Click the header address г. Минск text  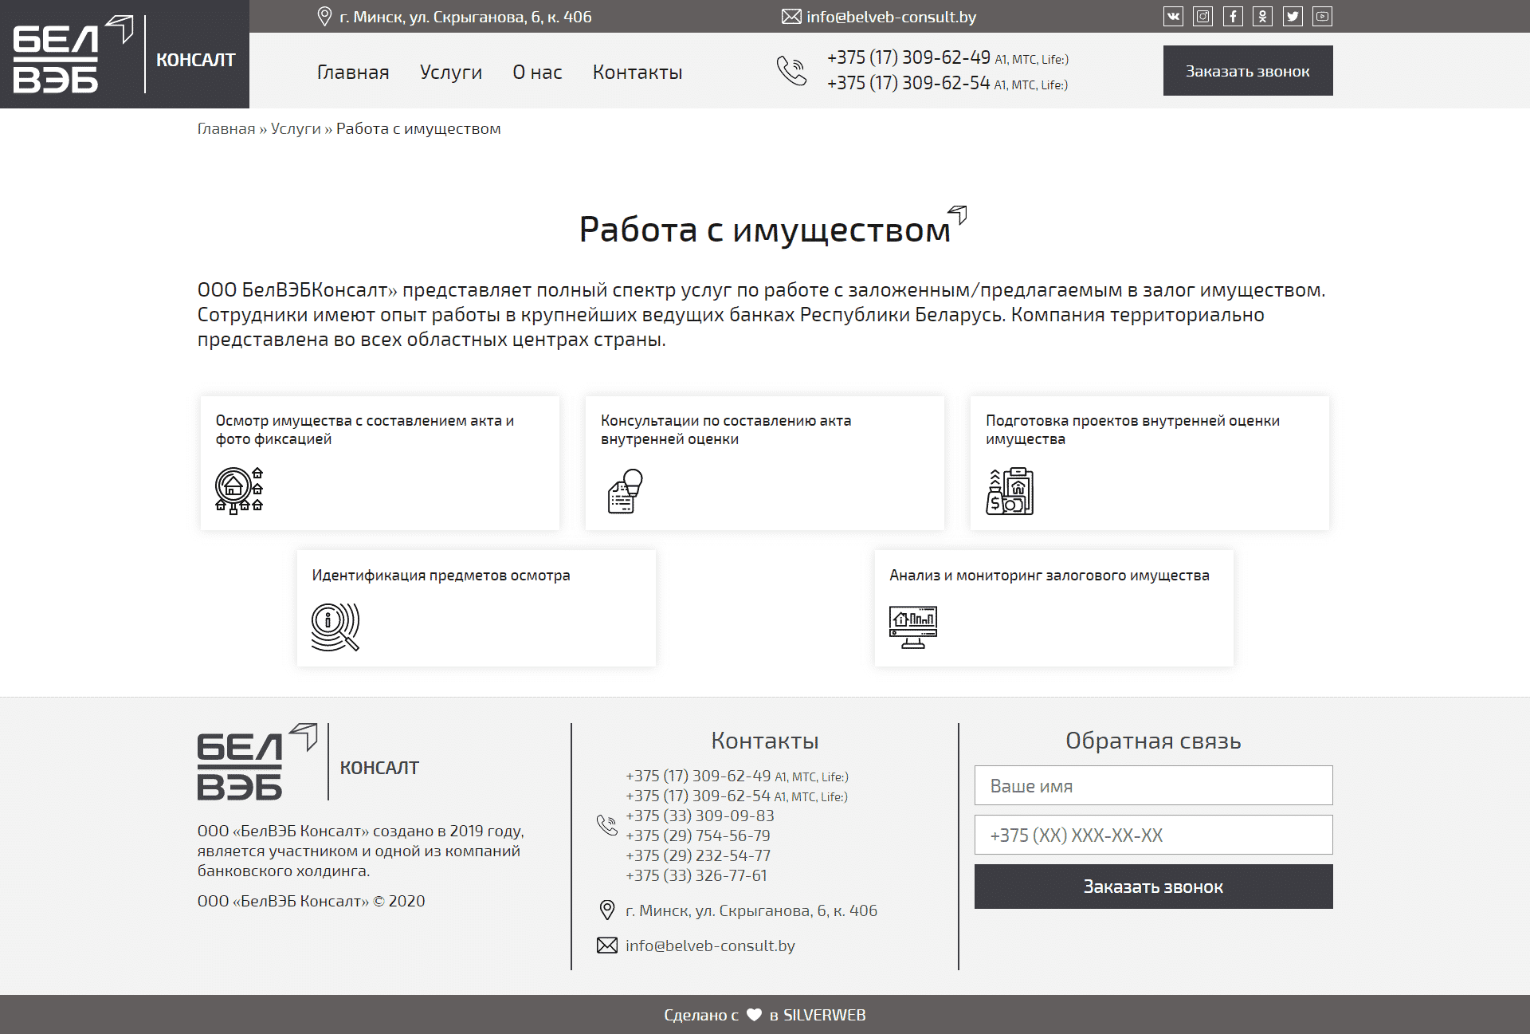tap(465, 17)
